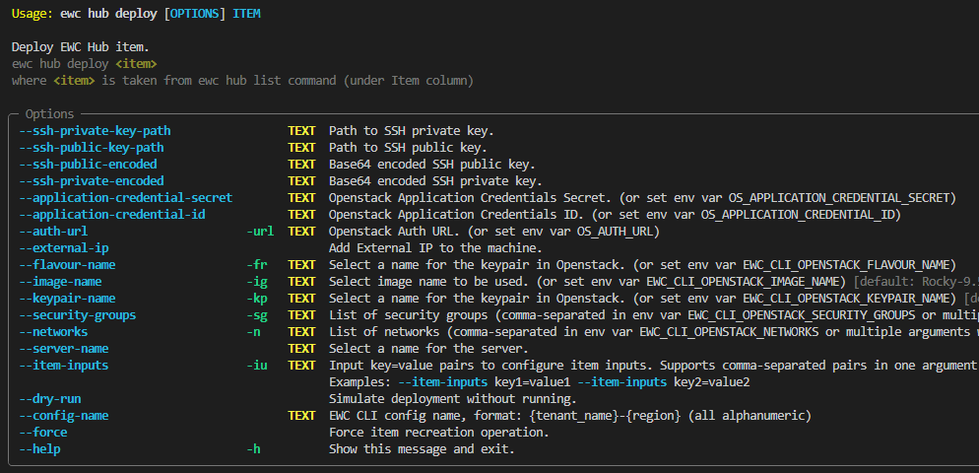
Task: Click 'Deploy EWC Hub item.' description
Action: coord(81,47)
